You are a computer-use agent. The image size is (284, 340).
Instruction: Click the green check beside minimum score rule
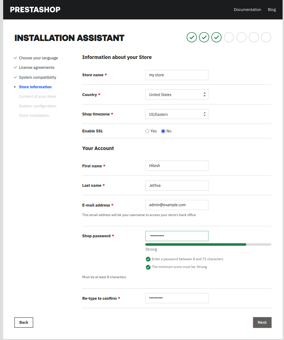tap(148, 267)
